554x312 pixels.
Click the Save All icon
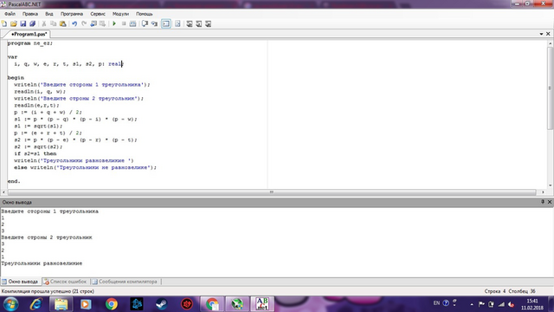[x=32, y=23]
